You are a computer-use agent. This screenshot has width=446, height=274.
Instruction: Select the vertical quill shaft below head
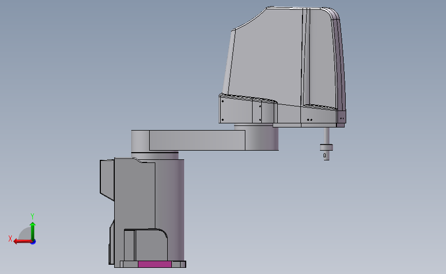(x=327, y=136)
